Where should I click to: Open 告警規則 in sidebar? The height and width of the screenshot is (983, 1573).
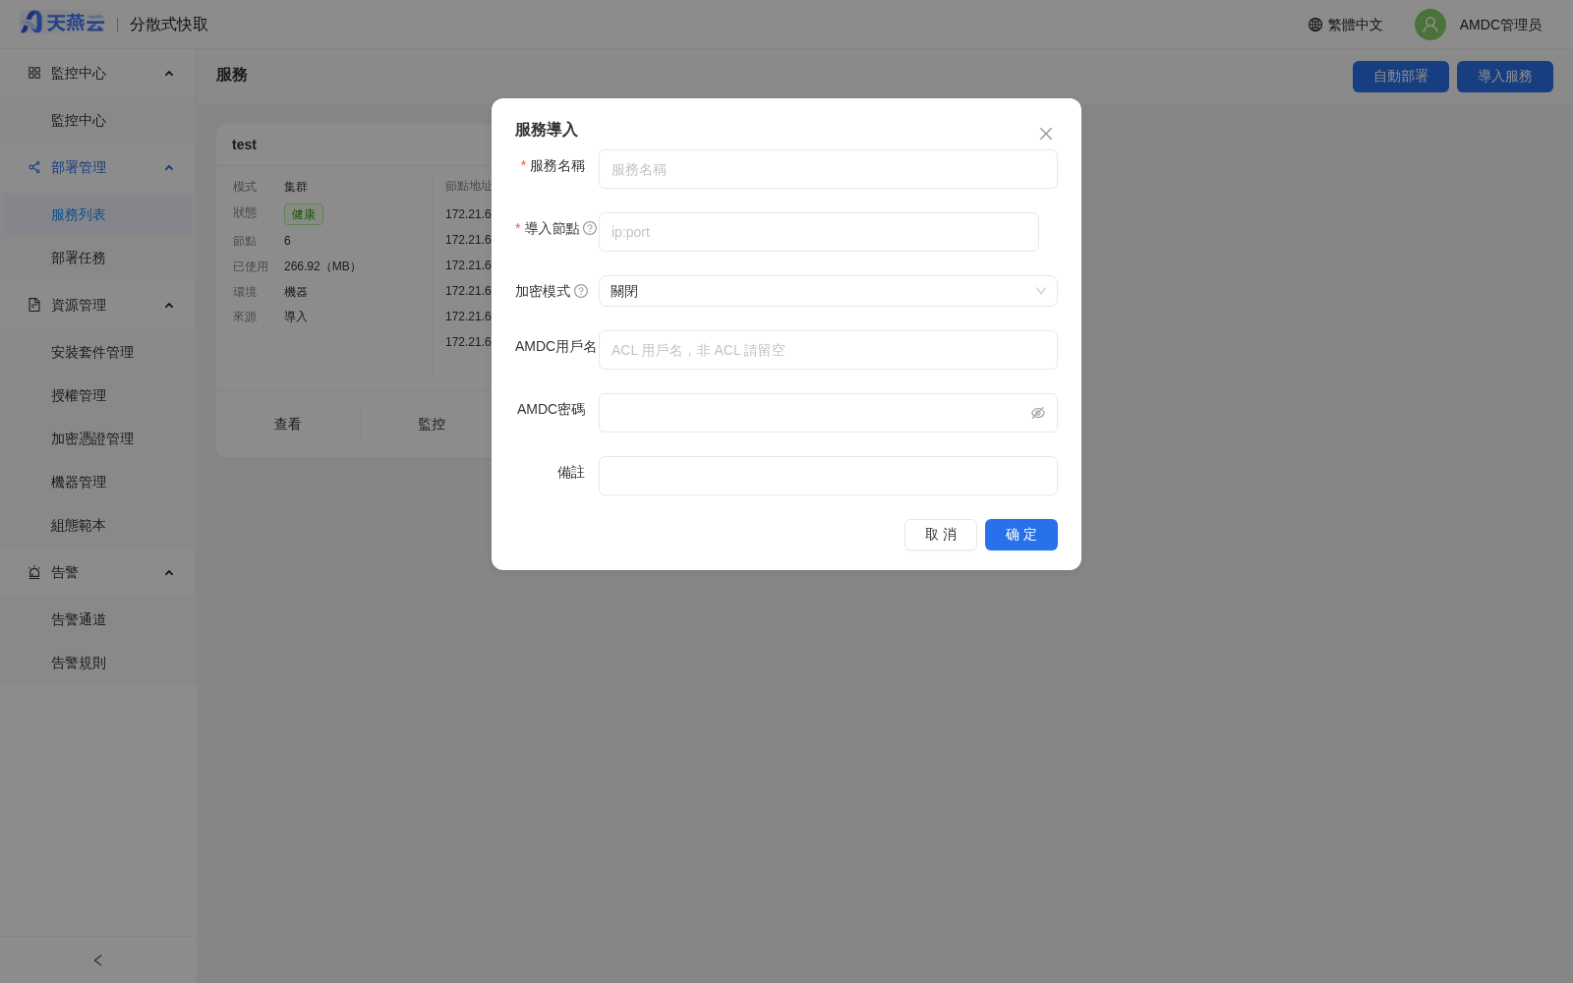click(98, 663)
